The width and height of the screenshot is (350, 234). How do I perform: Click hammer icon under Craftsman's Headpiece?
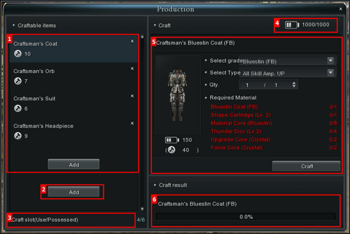pos(18,136)
